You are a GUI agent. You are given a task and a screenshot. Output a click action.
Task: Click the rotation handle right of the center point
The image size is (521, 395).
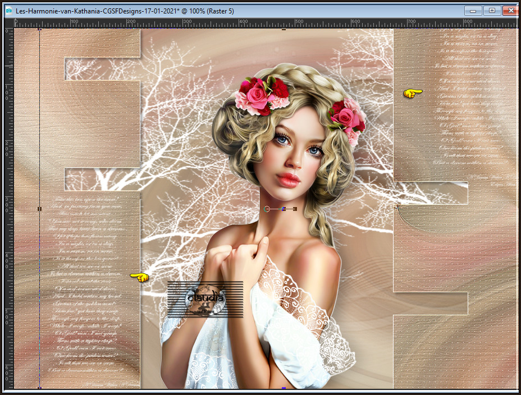click(295, 209)
